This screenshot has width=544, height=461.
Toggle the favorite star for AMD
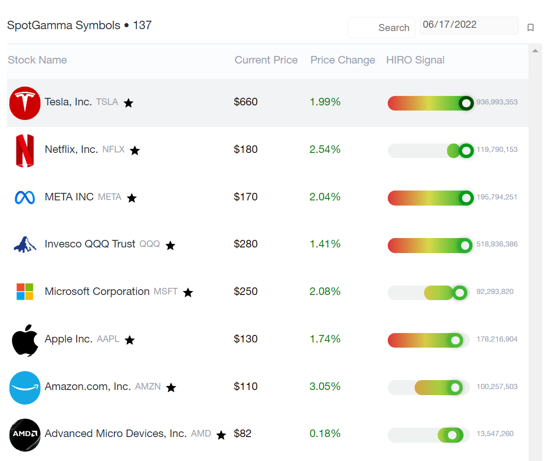(x=221, y=435)
